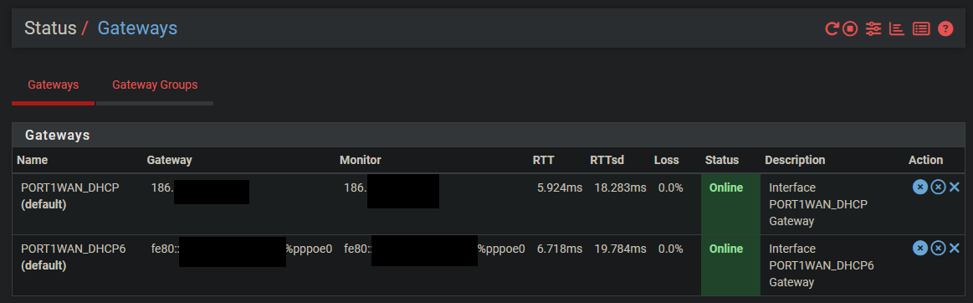973x303 pixels.
Task: Click the RTT column header
Action: [x=543, y=160]
